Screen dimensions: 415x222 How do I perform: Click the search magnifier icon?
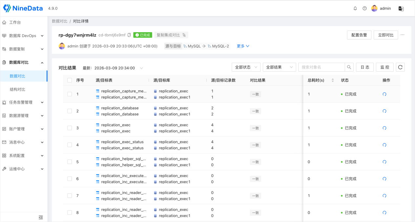pos(349,67)
